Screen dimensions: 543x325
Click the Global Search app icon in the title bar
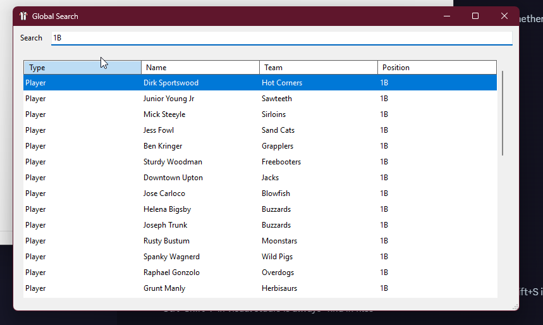click(x=23, y=16)
